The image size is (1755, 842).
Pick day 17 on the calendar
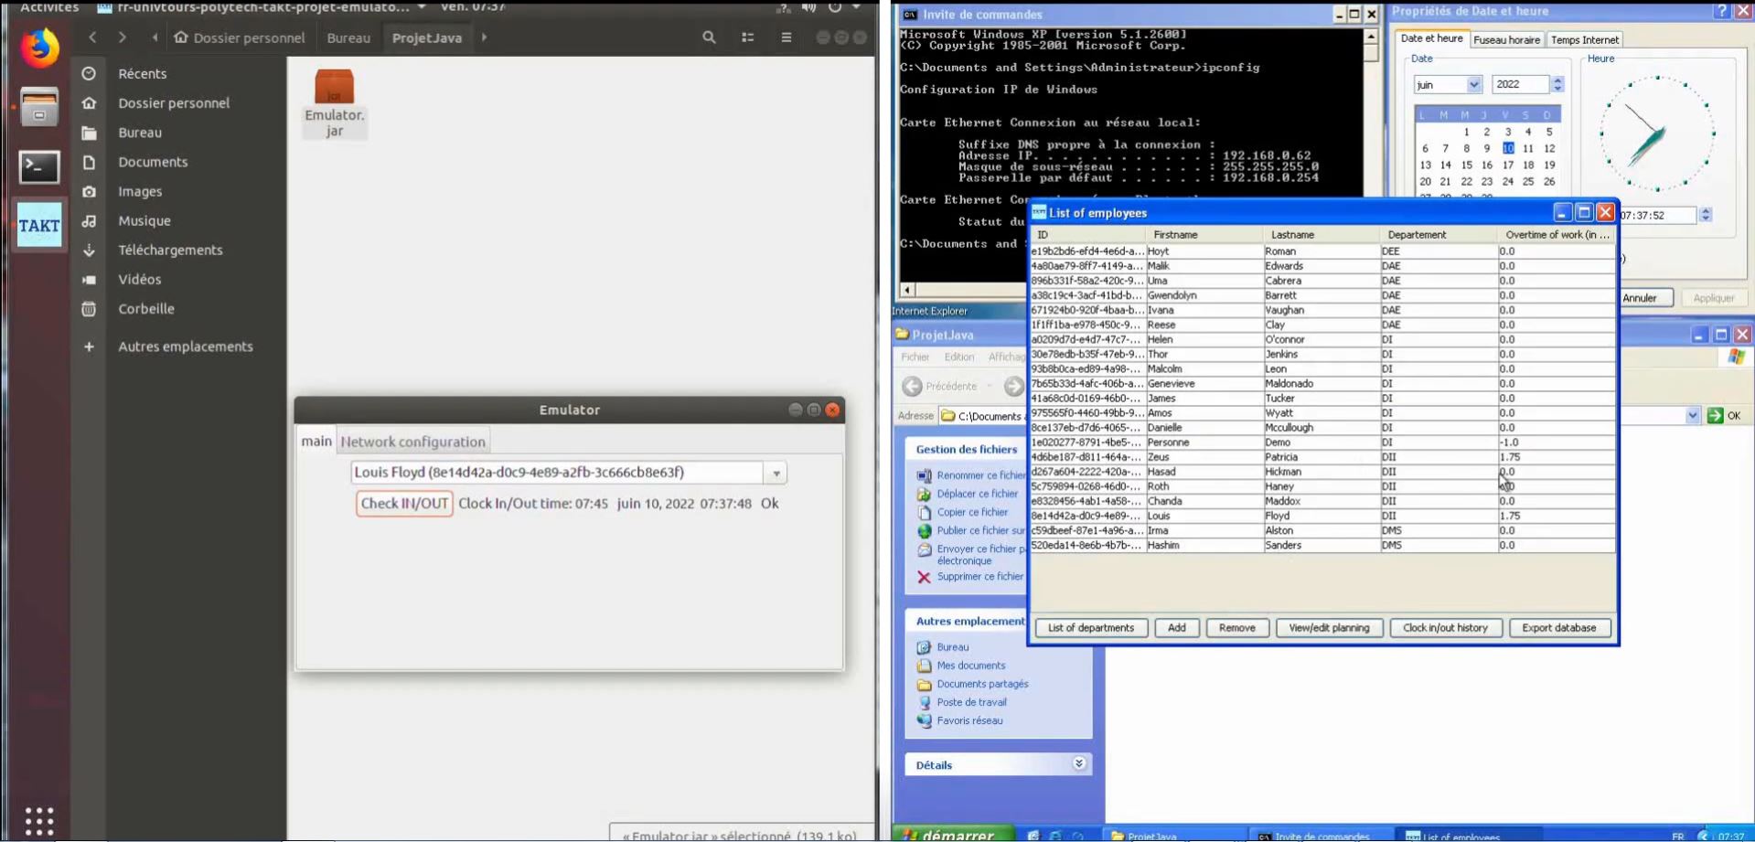pyautogui.click(x=1507, y=165)
